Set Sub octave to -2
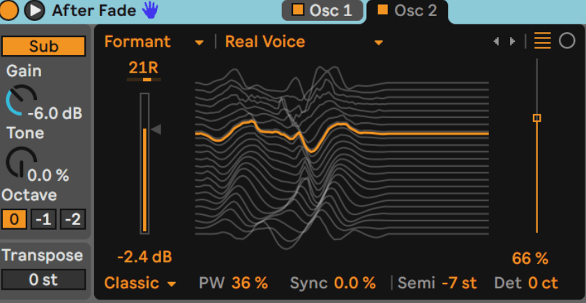The width and height of the screenshot is (586, 303). pos(72,219)
